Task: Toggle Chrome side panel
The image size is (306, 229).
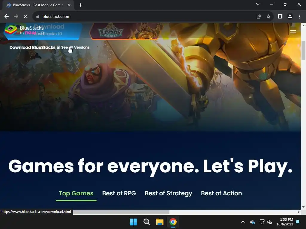Action: click(280, 17)
